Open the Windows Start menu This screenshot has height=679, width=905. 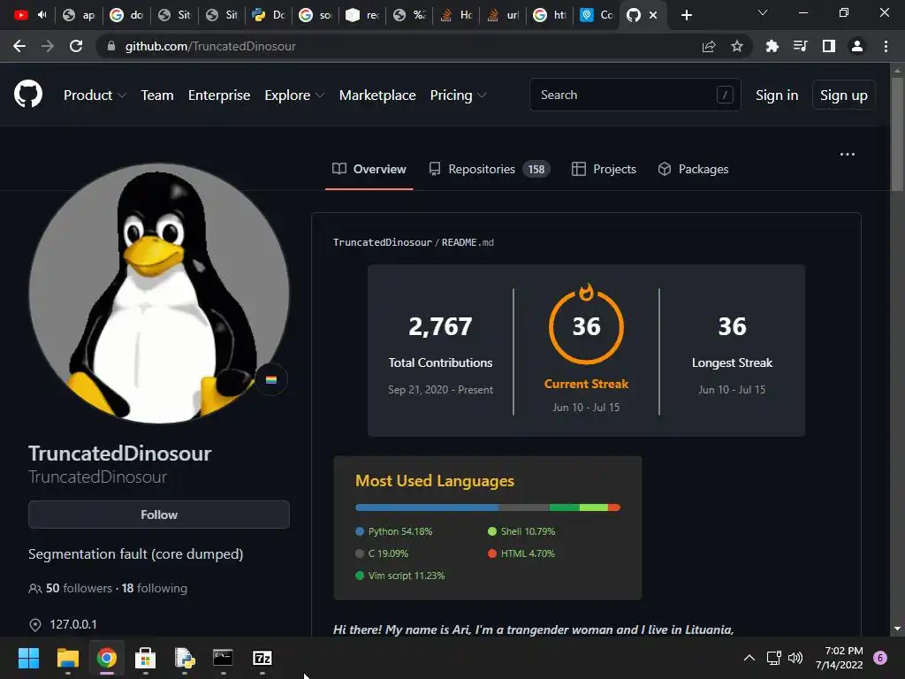pos(28,658)
